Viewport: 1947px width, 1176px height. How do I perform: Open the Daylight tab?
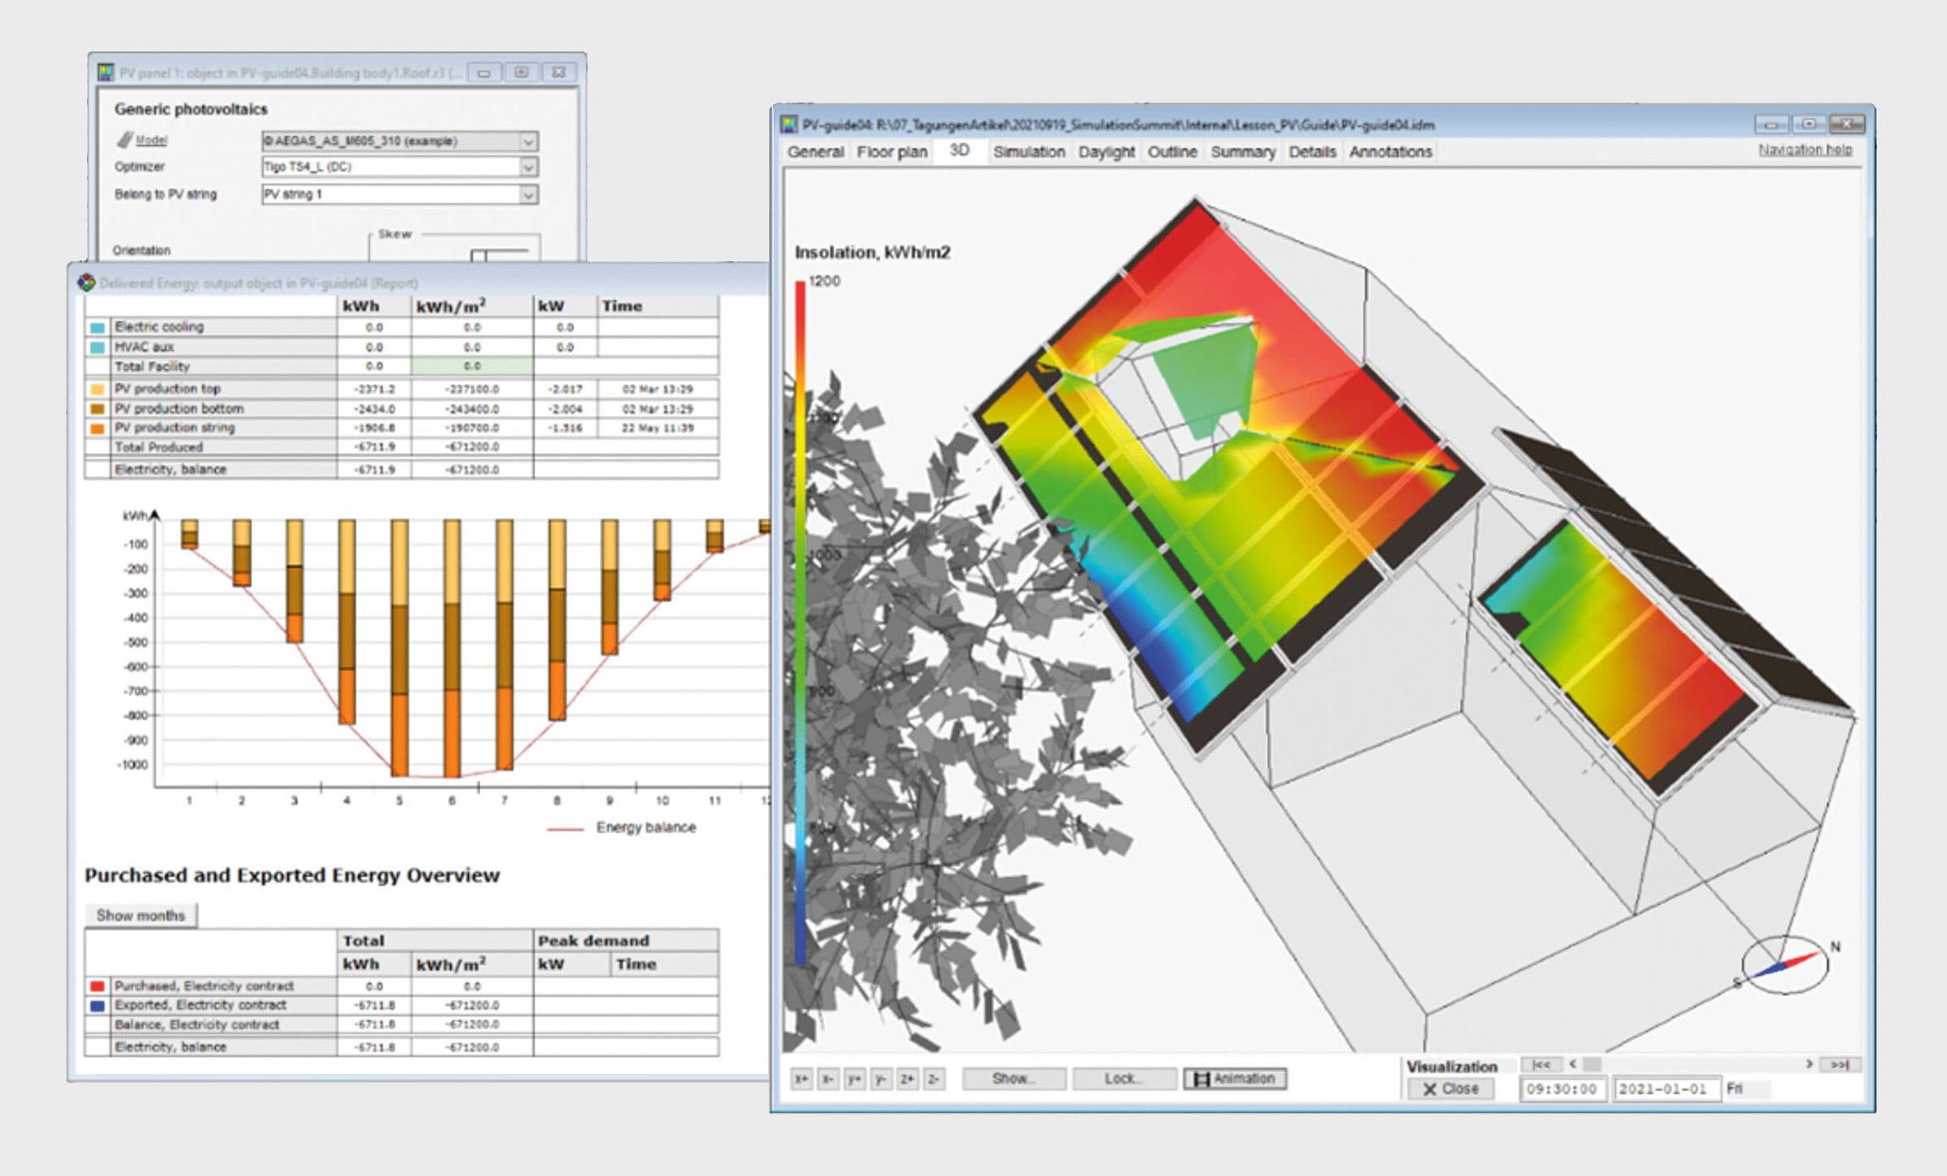(x=1105, y=152)
